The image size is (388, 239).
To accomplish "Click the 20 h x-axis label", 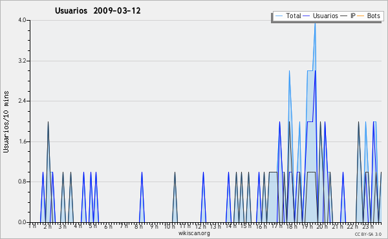I will coord(322,226).
